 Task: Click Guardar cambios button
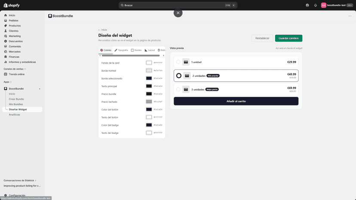point(288,38)
